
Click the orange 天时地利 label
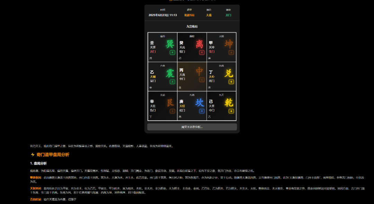pos(36,188)
